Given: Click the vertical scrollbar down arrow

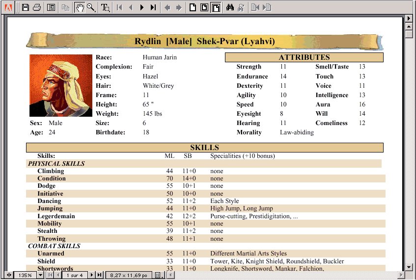Looking at the screenshot, I should click(409, 267).
